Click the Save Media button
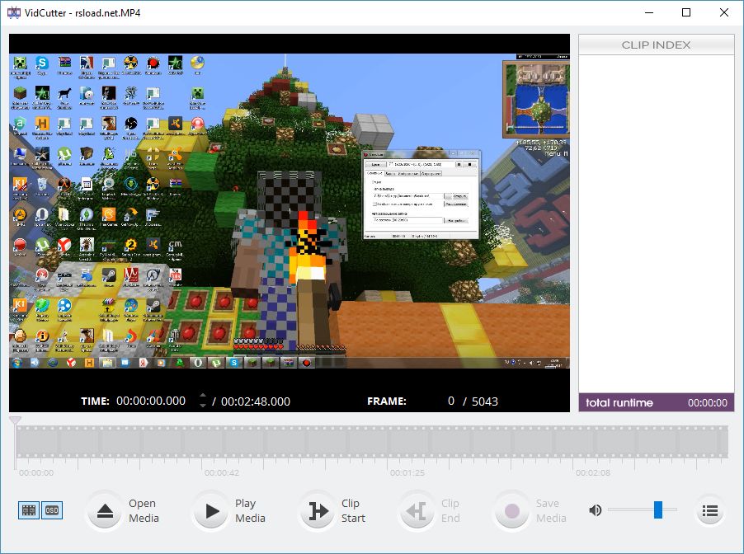The height and width of the screenshot is (554, 744). (511, 511)
